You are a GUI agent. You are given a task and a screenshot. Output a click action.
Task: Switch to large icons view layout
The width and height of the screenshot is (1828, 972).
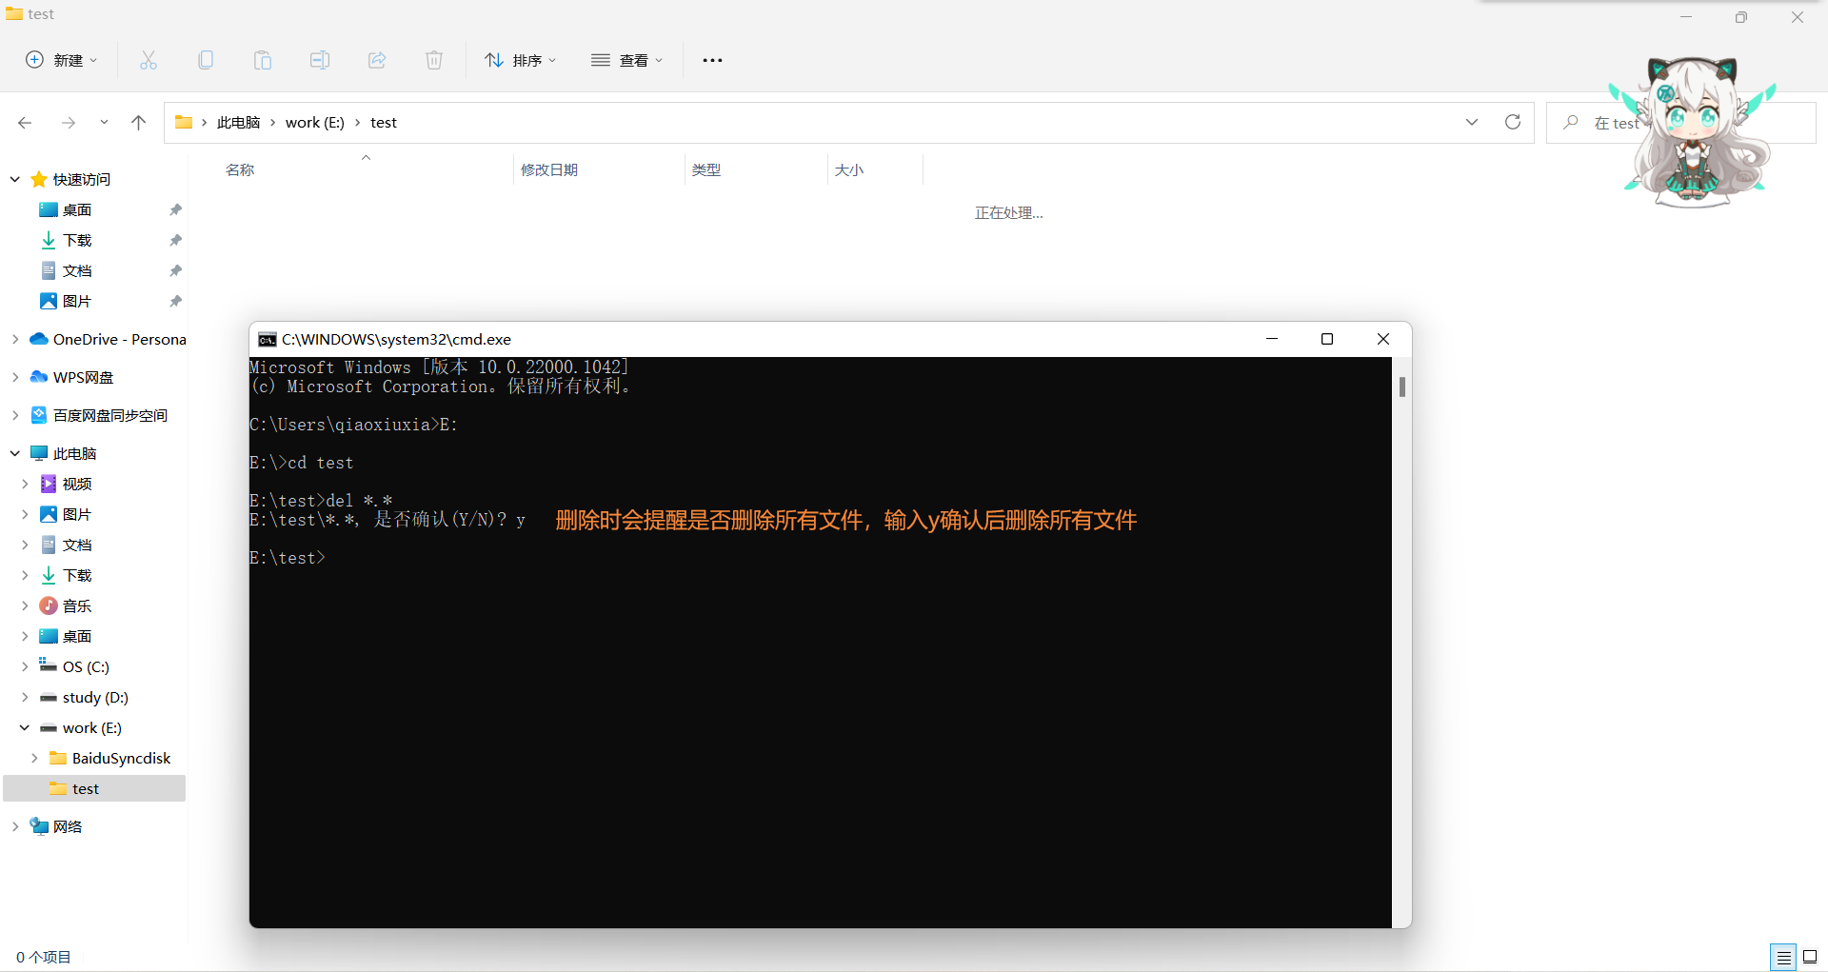1810,957
